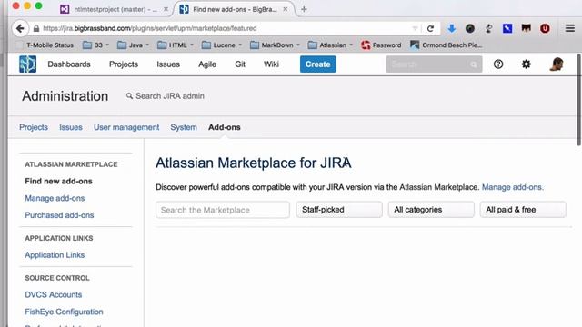The width and height of the screenshot is (582, 327).
Task: Click Search JIRA admin field
Action: pyautogui.click(x=166, y=96)
